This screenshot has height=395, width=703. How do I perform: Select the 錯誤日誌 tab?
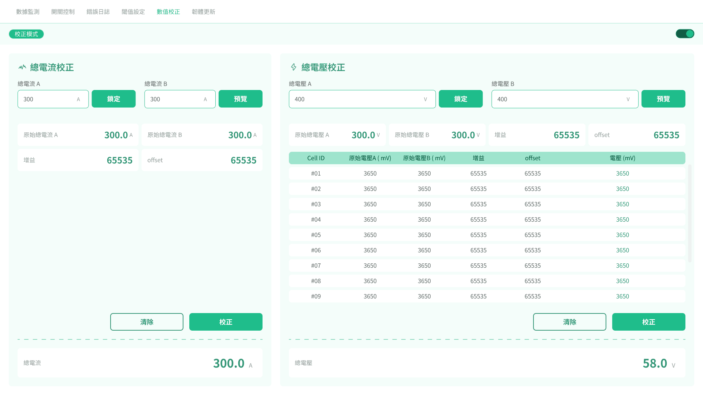click(x=97, y=11)
